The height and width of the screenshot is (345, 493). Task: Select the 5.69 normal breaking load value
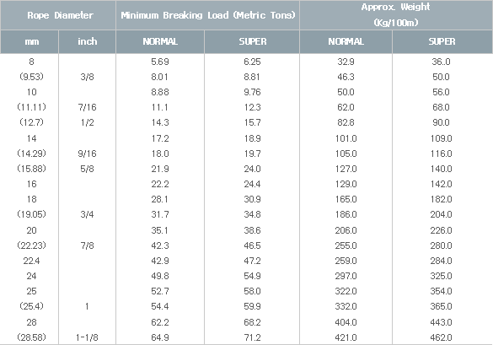pyautogui.click(x=160, y=62)
